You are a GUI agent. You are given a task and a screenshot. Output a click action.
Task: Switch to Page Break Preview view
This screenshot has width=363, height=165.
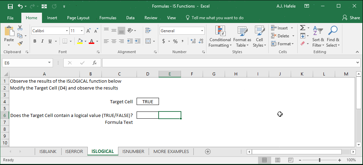pos(291,160)
